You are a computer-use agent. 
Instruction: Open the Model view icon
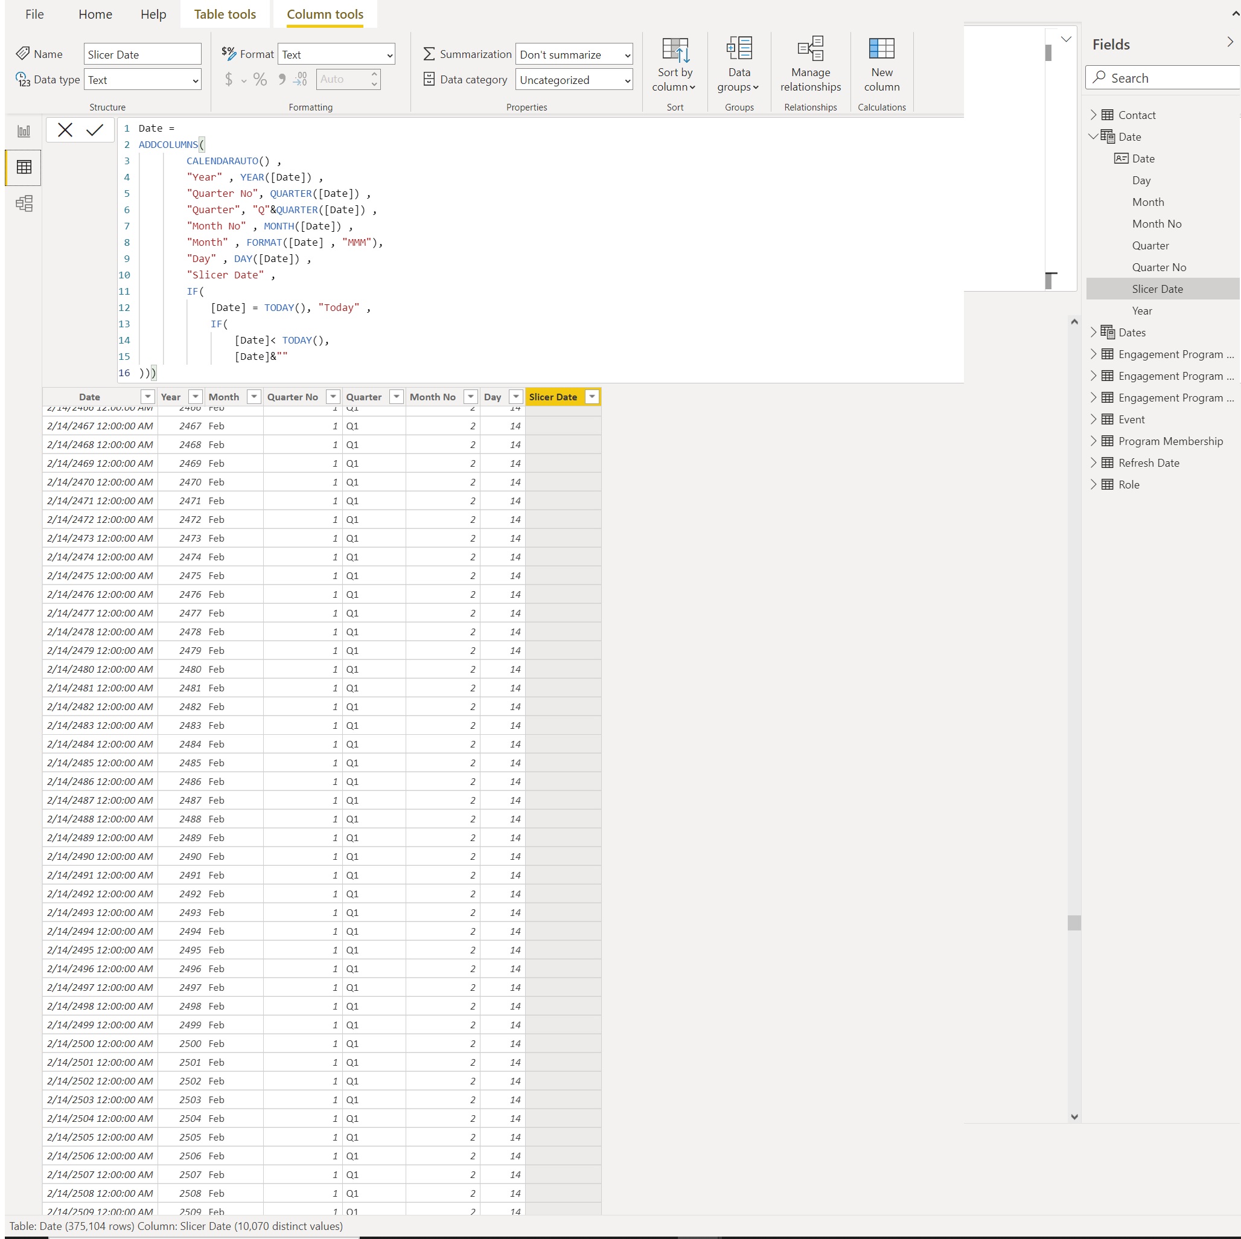coord(24,203)
